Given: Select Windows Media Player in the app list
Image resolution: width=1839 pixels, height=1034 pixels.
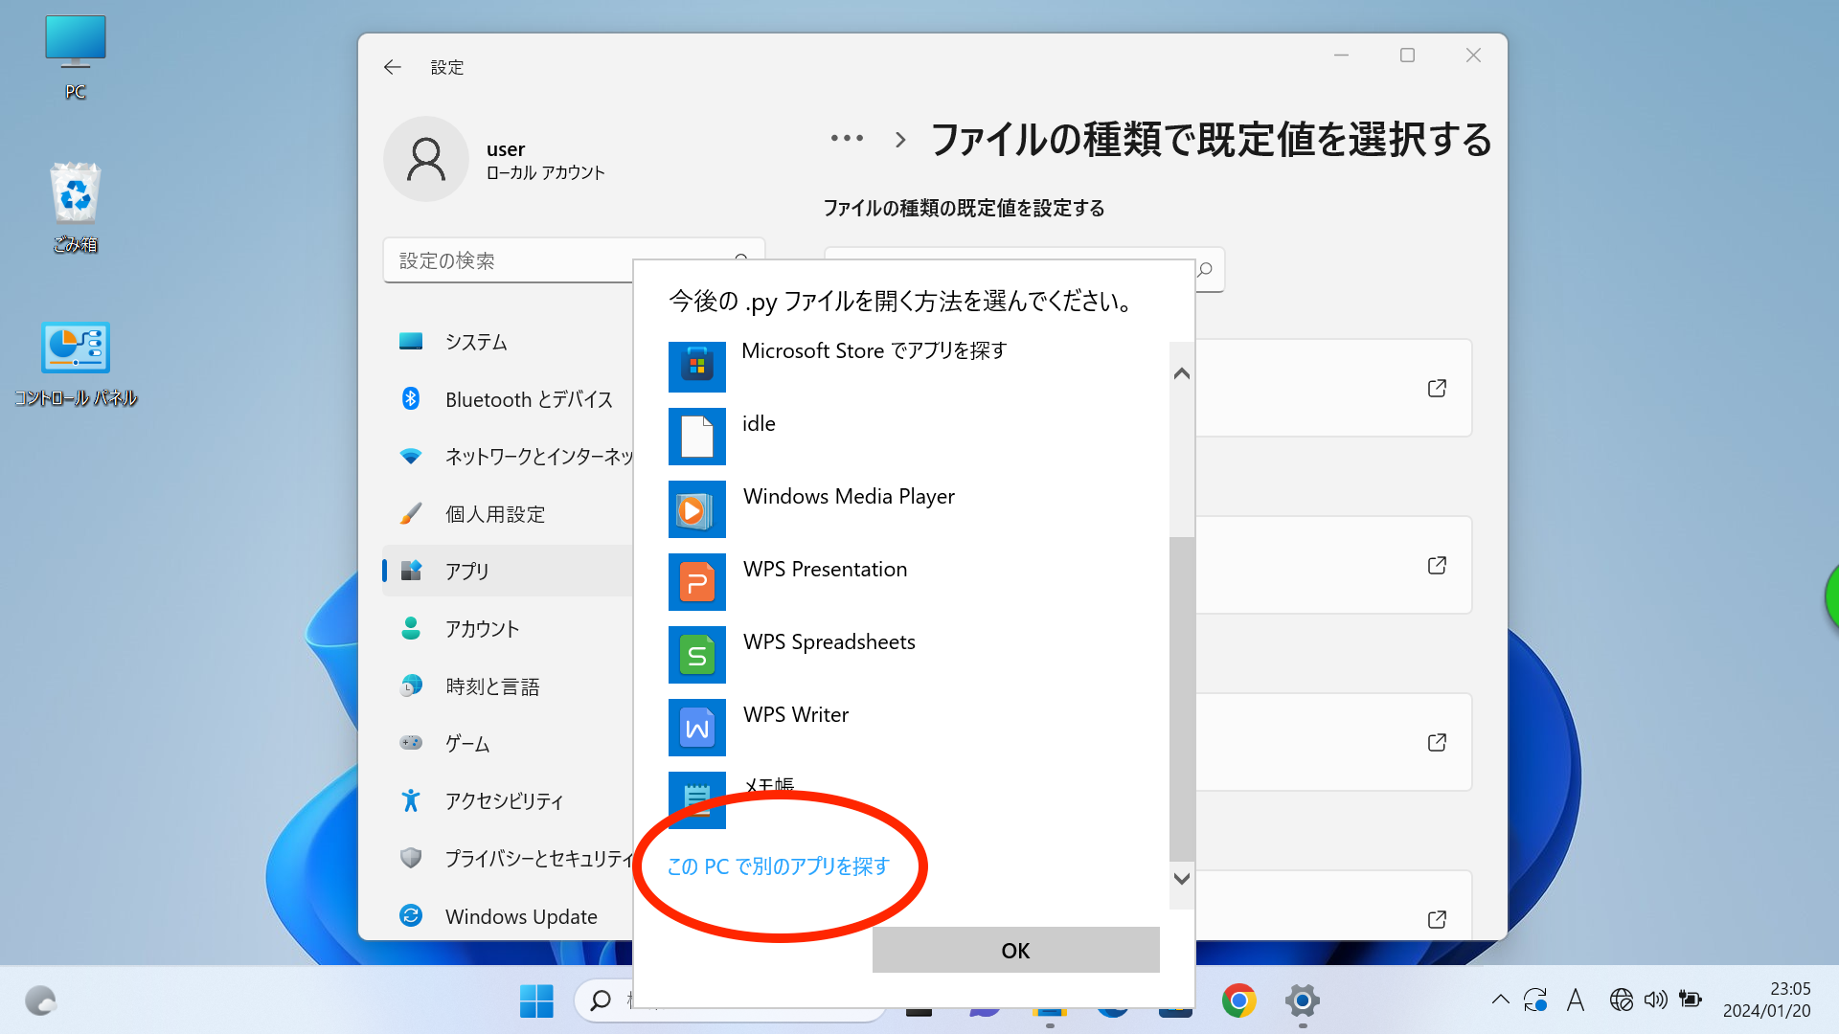Looking at the screenshot, I should [697, 509].
